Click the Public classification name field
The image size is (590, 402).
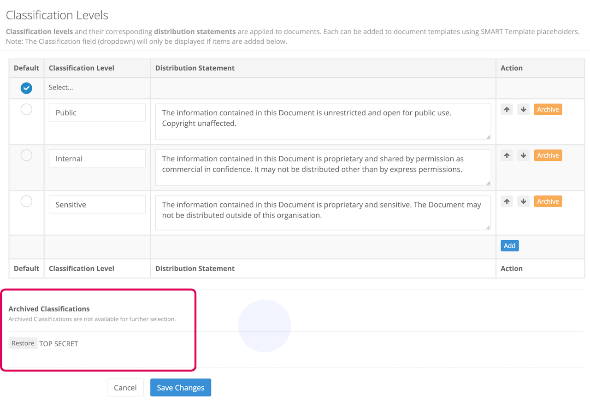click(97, 112)
